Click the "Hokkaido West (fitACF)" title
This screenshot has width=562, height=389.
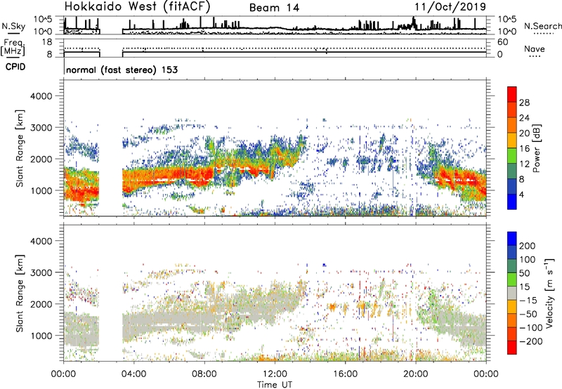pyautogui.click(x=137, y=6)
